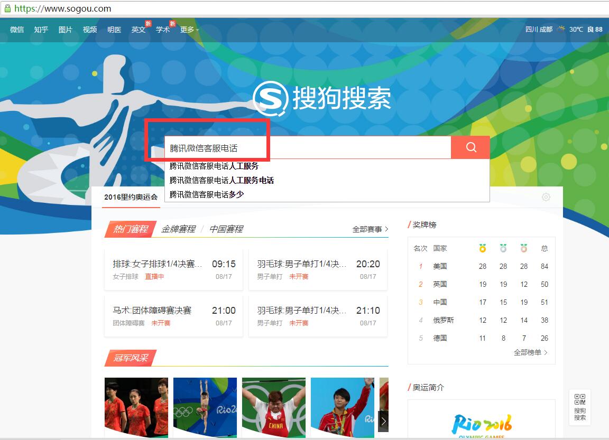Open waving medalist champion photo
Image resolution: width=609 pixels, height=440 pixels.
point(343,407)
